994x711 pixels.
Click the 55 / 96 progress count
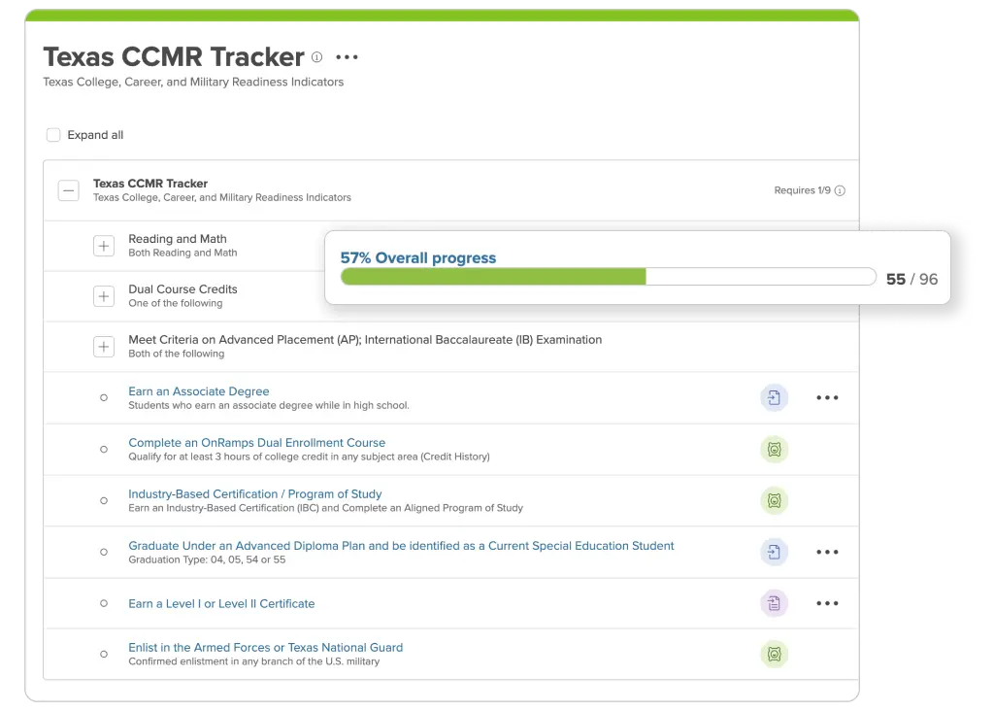pos(911,279)
